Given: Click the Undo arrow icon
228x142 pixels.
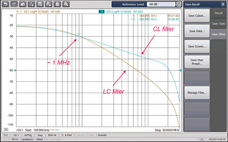Looking at the screenshot, I should tap(5, 4).
